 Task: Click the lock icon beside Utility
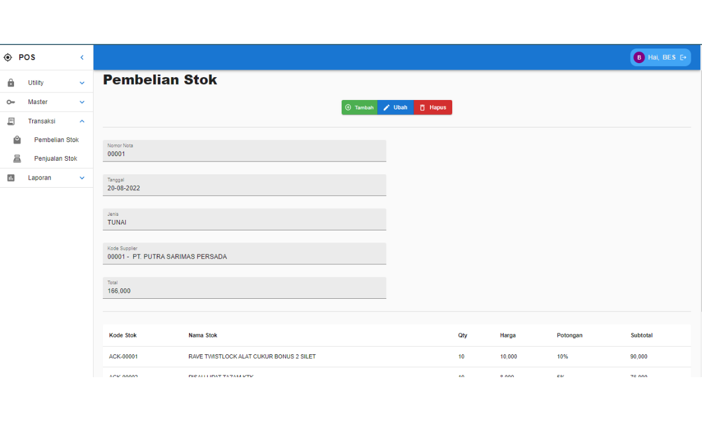11,83
